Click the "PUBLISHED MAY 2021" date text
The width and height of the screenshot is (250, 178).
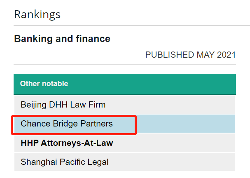pos(191,55)
